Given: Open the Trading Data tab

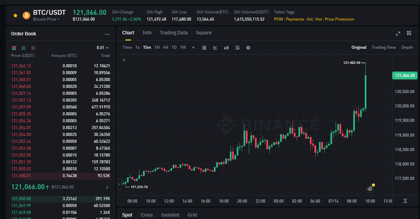Looking at the screenshot, I should [x=173, y=33].
